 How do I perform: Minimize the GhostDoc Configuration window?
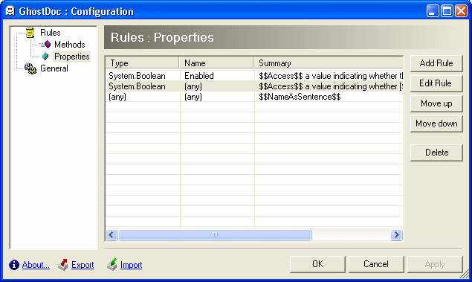[433, 11]
